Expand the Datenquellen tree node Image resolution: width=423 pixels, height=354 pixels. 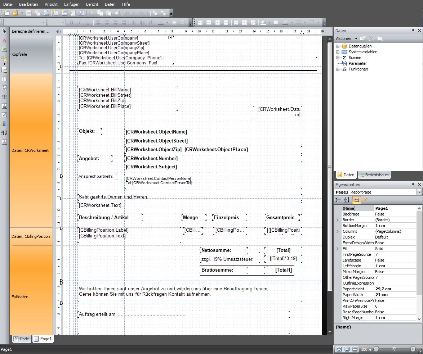[338, 46]
